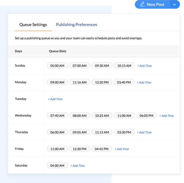Click the pencil icon in New Post
Image resolution: width=184 pixels, height=183 pixels.
142,4
